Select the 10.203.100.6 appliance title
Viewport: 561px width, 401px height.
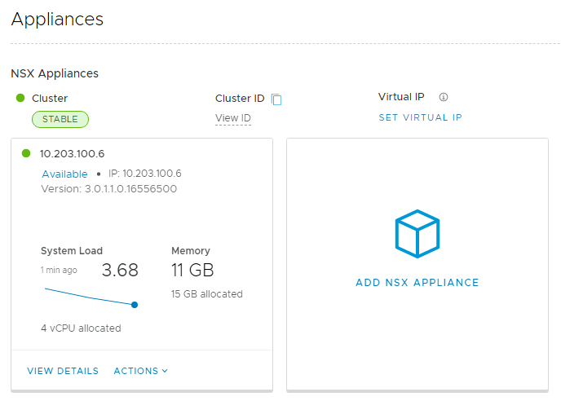(72, 153)
